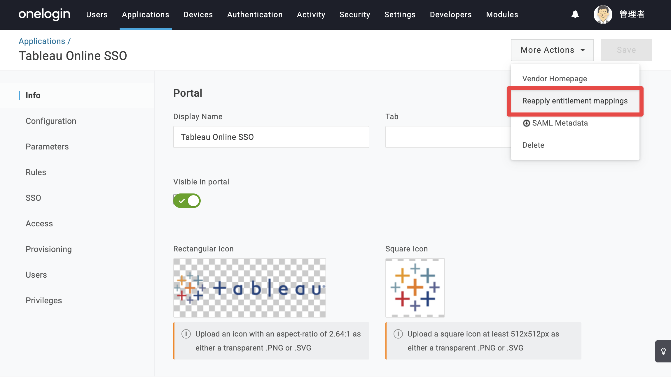The width and height of the screenshot is (671, 377).
Task: Open the Authentication navigation menu
Action: coord(255,15)
